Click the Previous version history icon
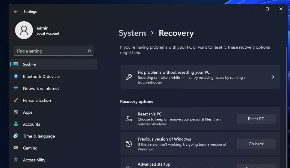Image resolution: width=290 pixels, height=168 pixels. click(x=129, y=144)
